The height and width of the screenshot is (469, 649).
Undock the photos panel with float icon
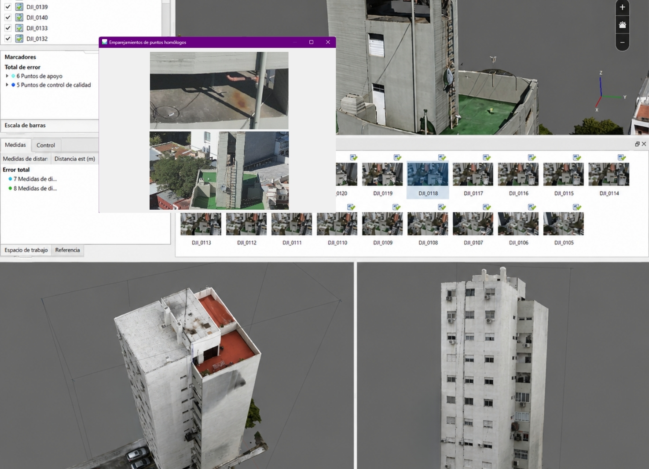click(x=637, y=144)
